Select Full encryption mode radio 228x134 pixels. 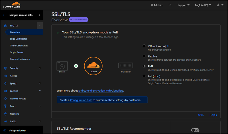click(x=144, y=66)
